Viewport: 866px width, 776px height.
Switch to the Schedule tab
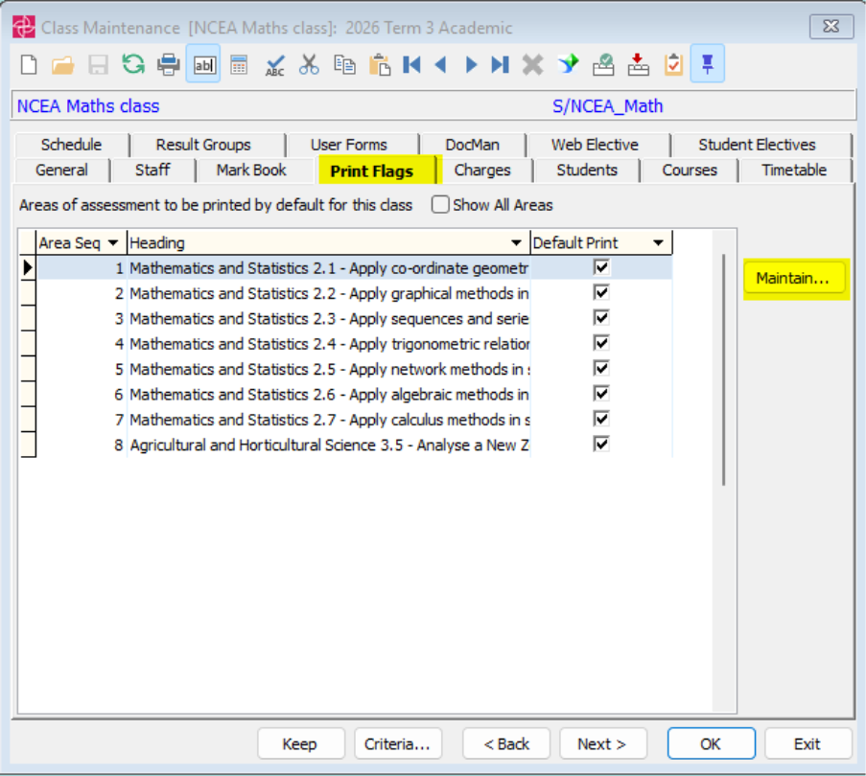pos(72,145)
